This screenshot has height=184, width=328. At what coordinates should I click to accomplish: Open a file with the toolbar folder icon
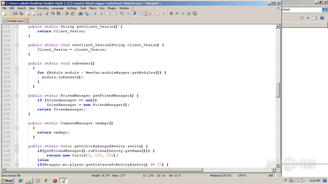10,14
